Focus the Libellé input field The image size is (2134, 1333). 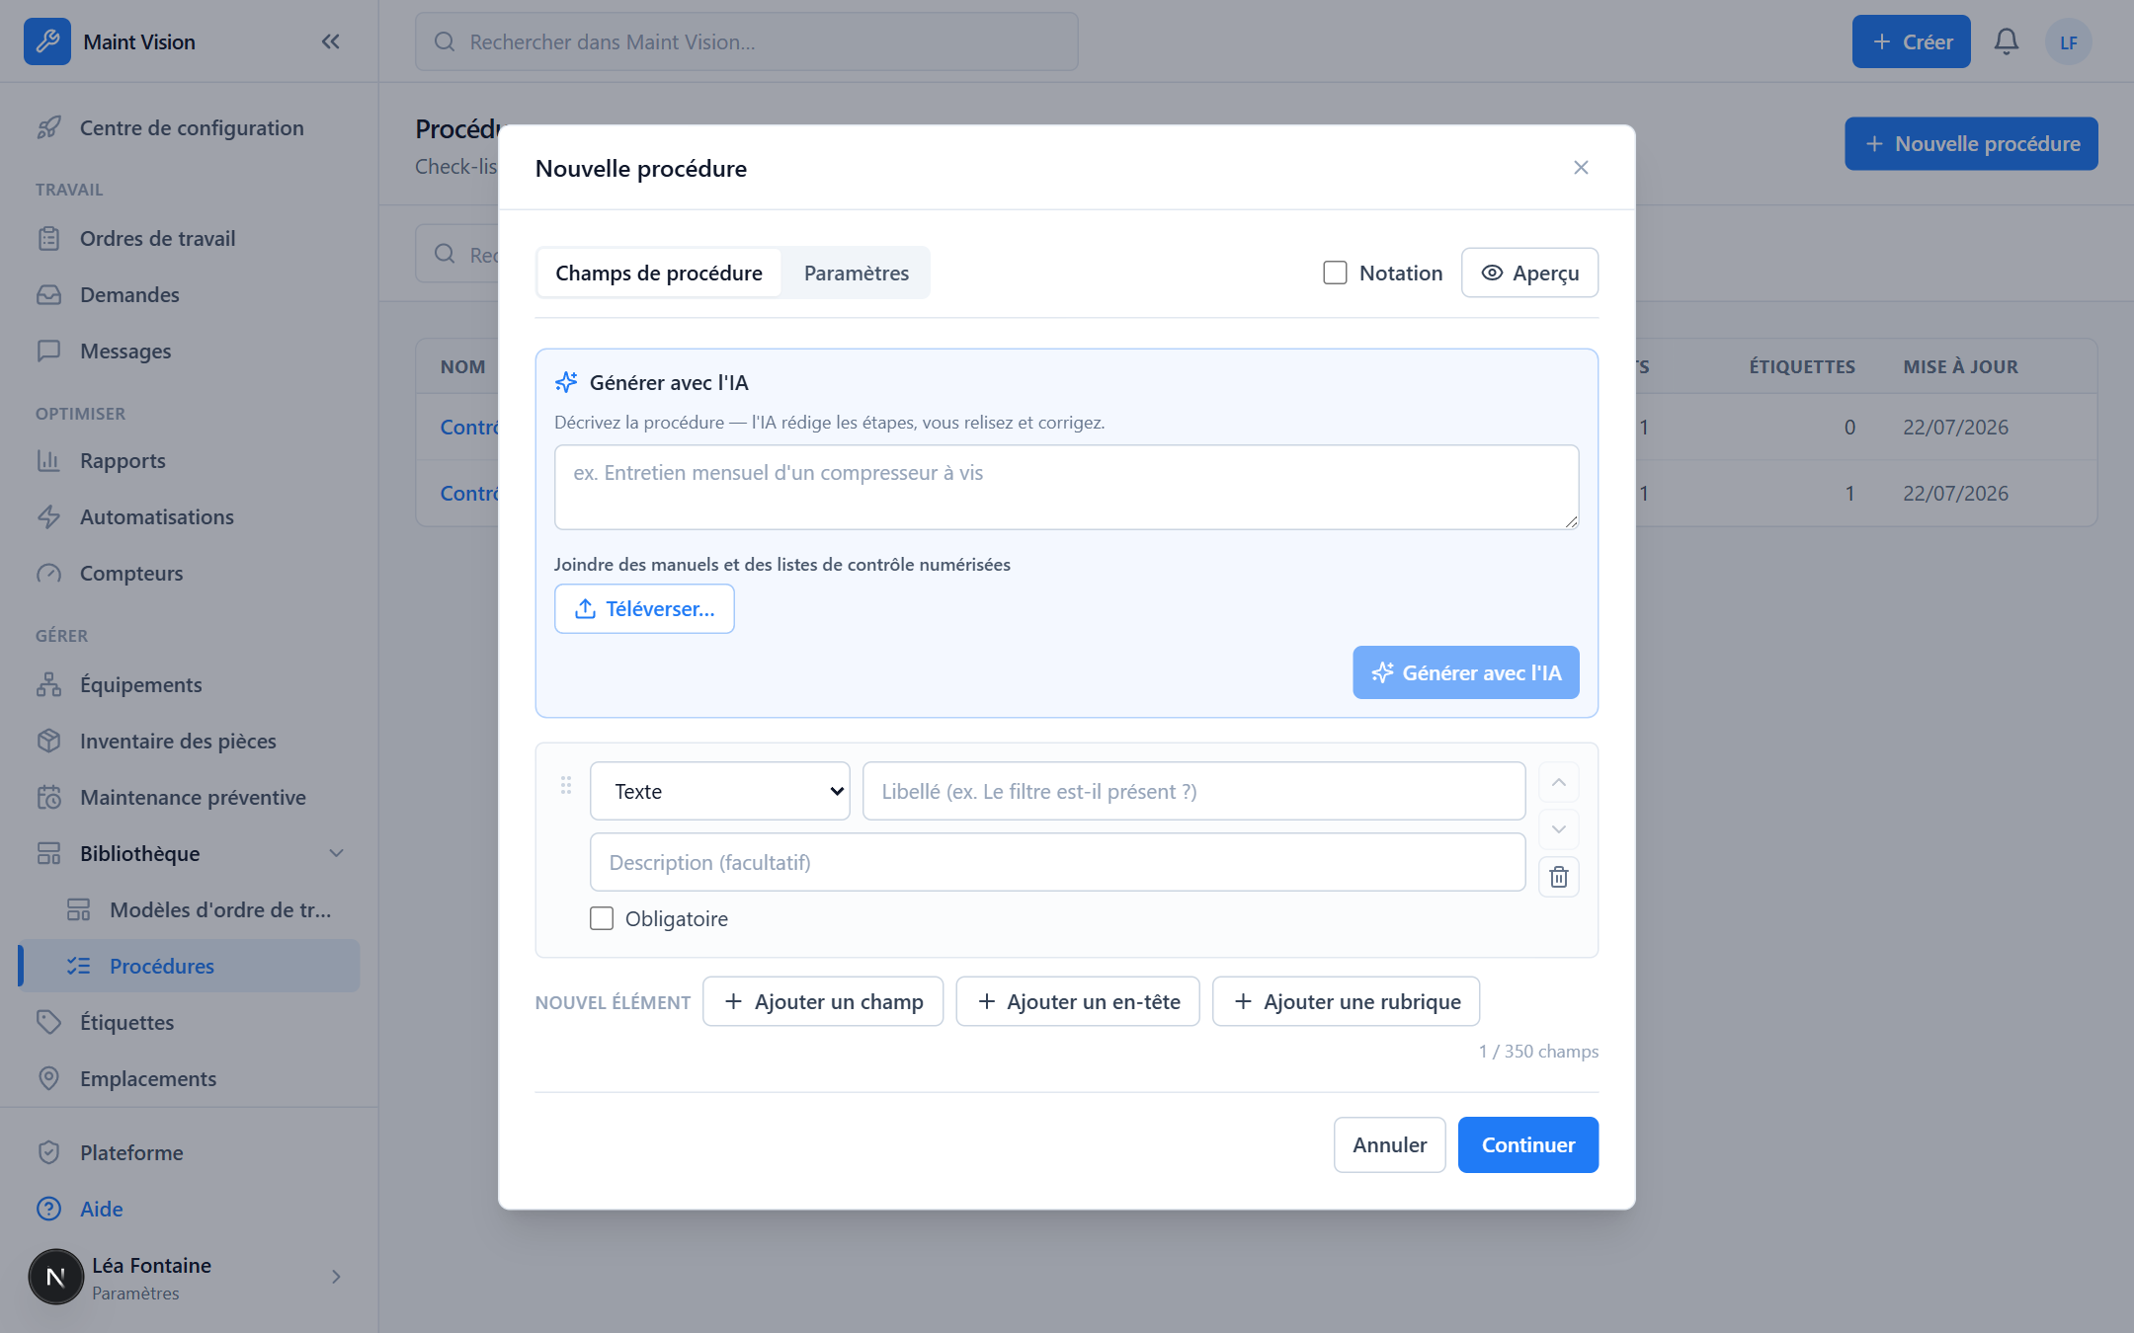click(x=1193, y=791)
